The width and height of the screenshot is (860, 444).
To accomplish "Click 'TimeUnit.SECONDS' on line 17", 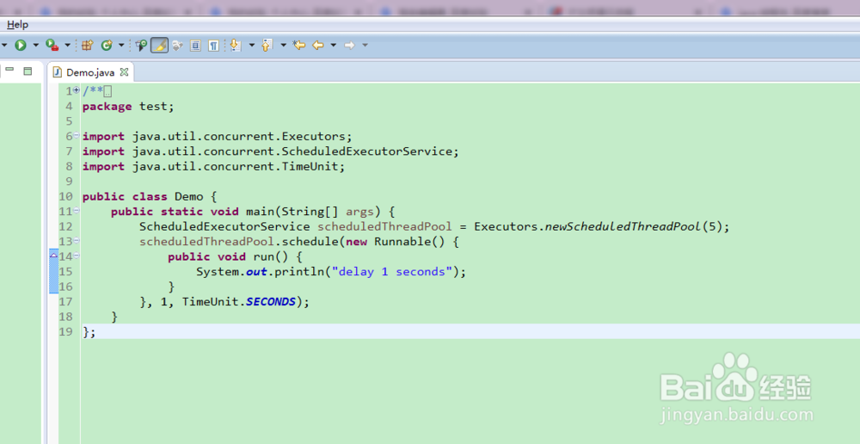I will click(x=239, y=302).
